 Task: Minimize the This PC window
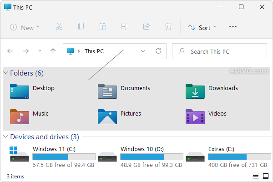click(221, 7)
